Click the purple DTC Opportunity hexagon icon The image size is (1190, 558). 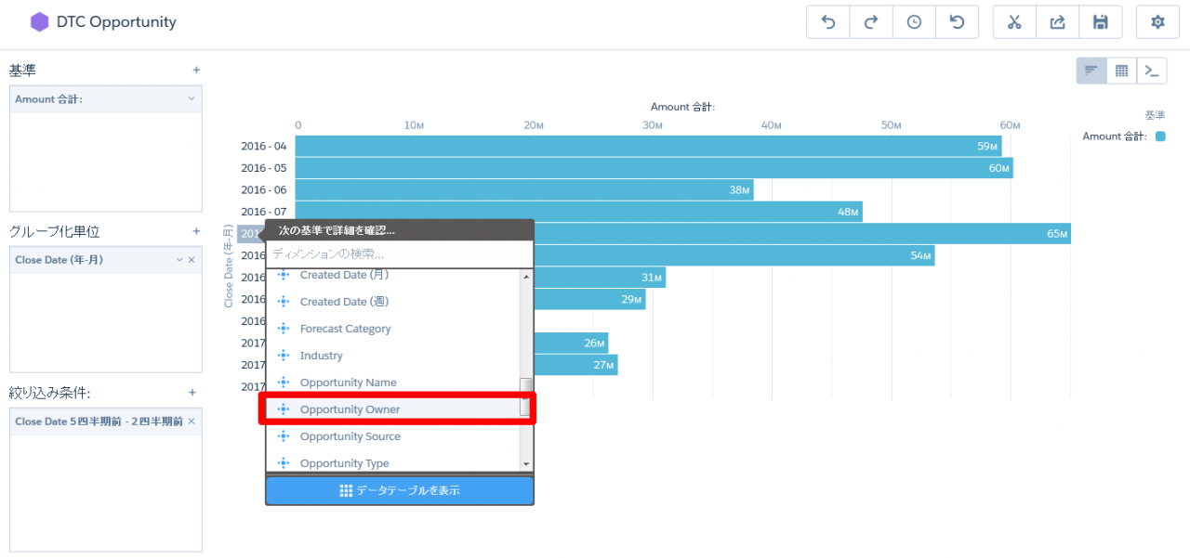pyautogui.click(x=39, y=22)
